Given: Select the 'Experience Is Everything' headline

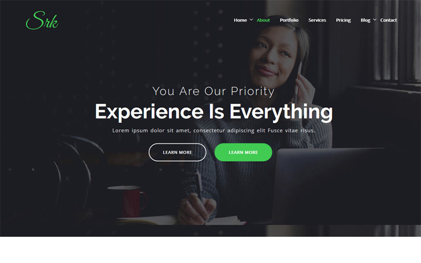Looking at the screenshot, I should pyautogui.click(x=214, y=112).
